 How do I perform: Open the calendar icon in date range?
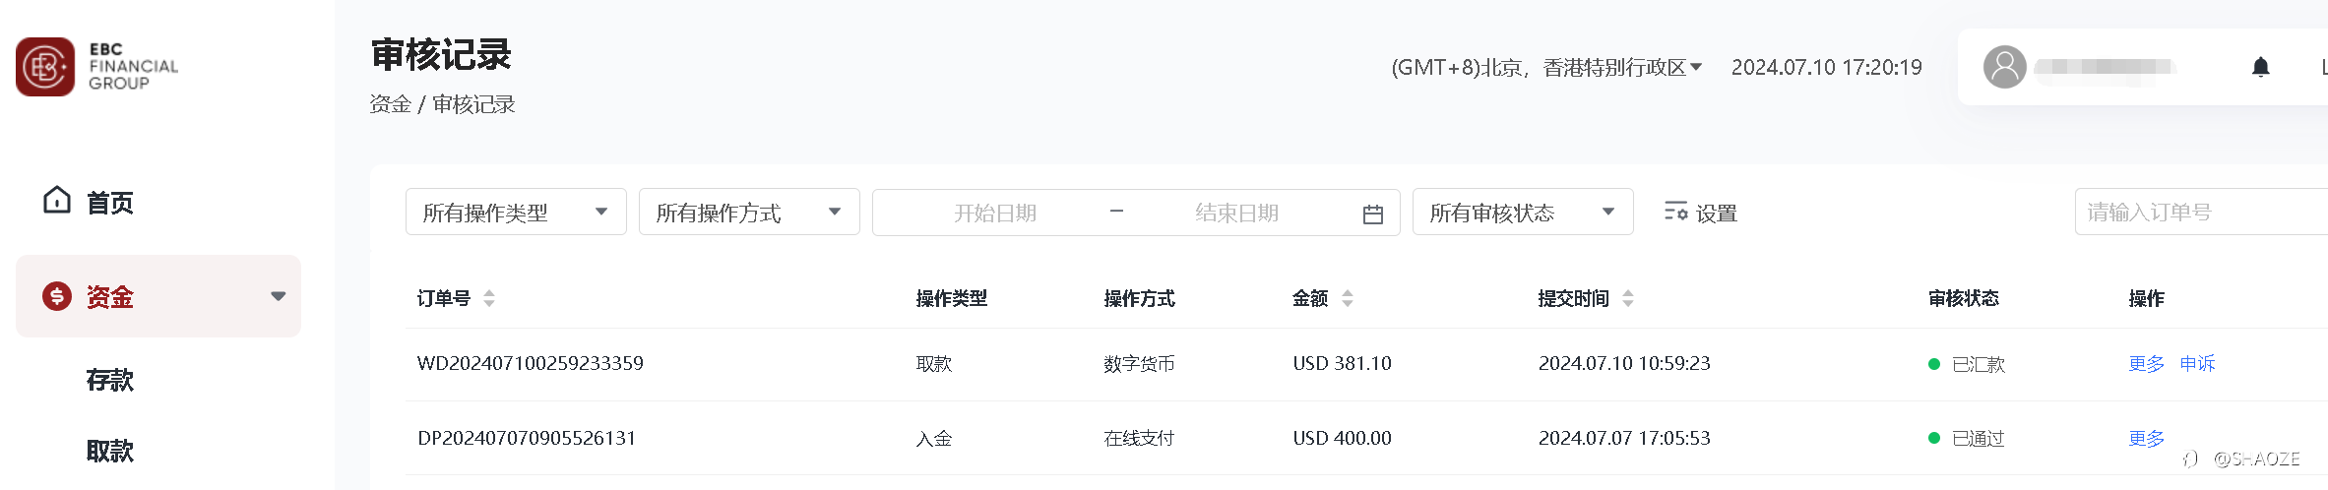(1373, 214)
